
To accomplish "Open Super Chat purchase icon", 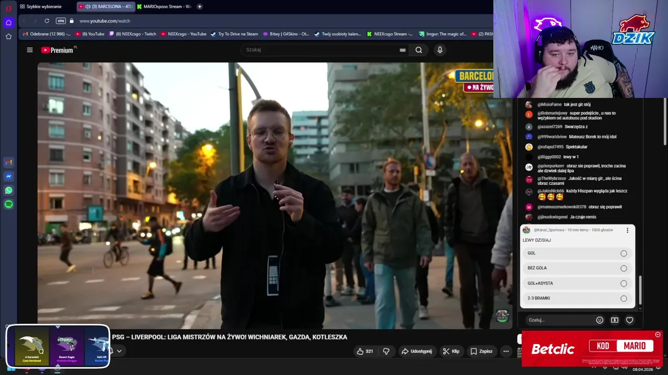I will [x=615, y=320].
